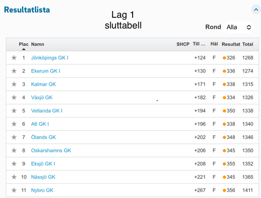Star the Ekerum GK I row
The height and width of the screenshot is (198, 261).
14,71
